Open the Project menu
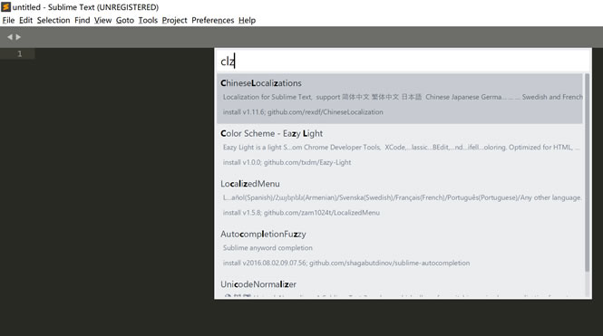Image resolution: width=603 pixels, height=336 pixels. 174,20
